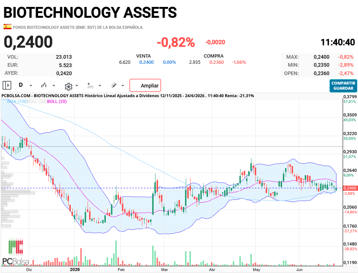The height and width of the screenshot is (273, 358).
Task: Click the -0,0020 change value
Action: coord(215,42)
